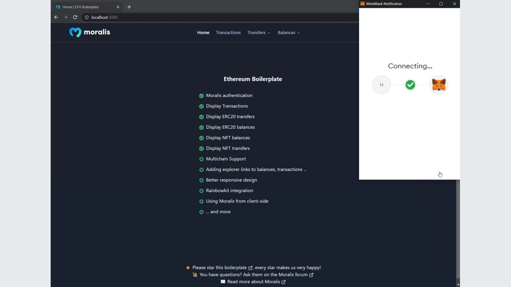The width and height of the screenshot is (511, 287).
Task: Click gear icon beside '... and more'
Action: pyautogui.click(x=201, y=212)
